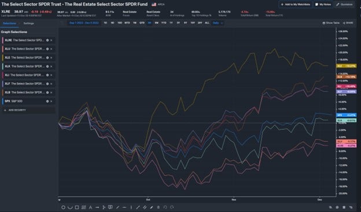361x212 pixels.
Task: Open settings gear for SPX series
Action: coord(47,101)
